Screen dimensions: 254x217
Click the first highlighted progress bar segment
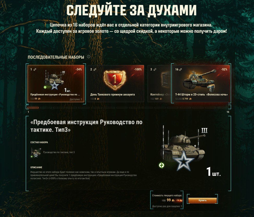click(x=33, y=108)
